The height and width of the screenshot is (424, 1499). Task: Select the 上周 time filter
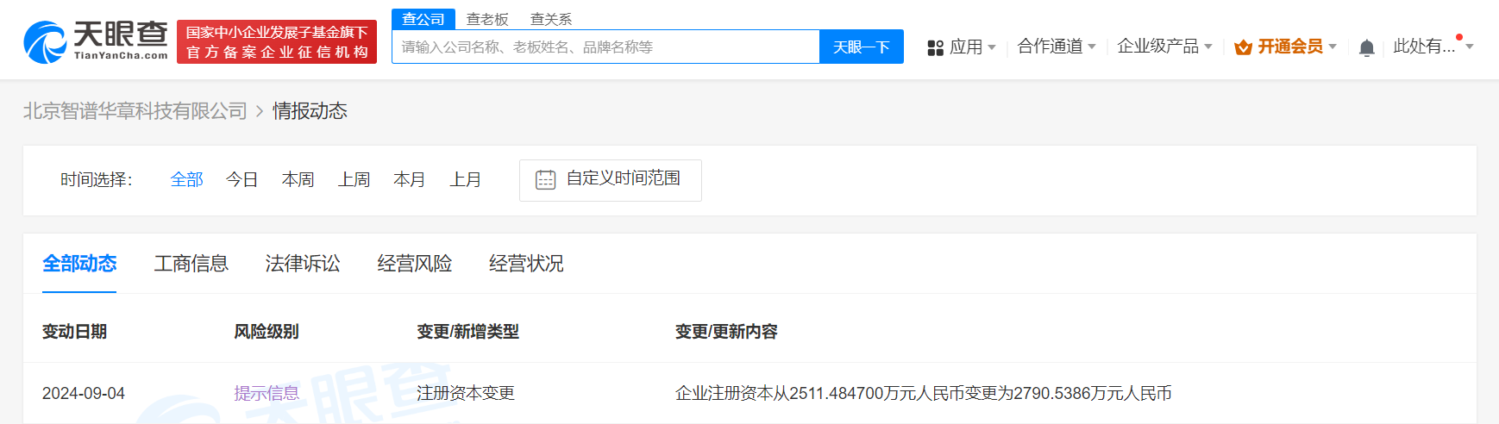354,179
